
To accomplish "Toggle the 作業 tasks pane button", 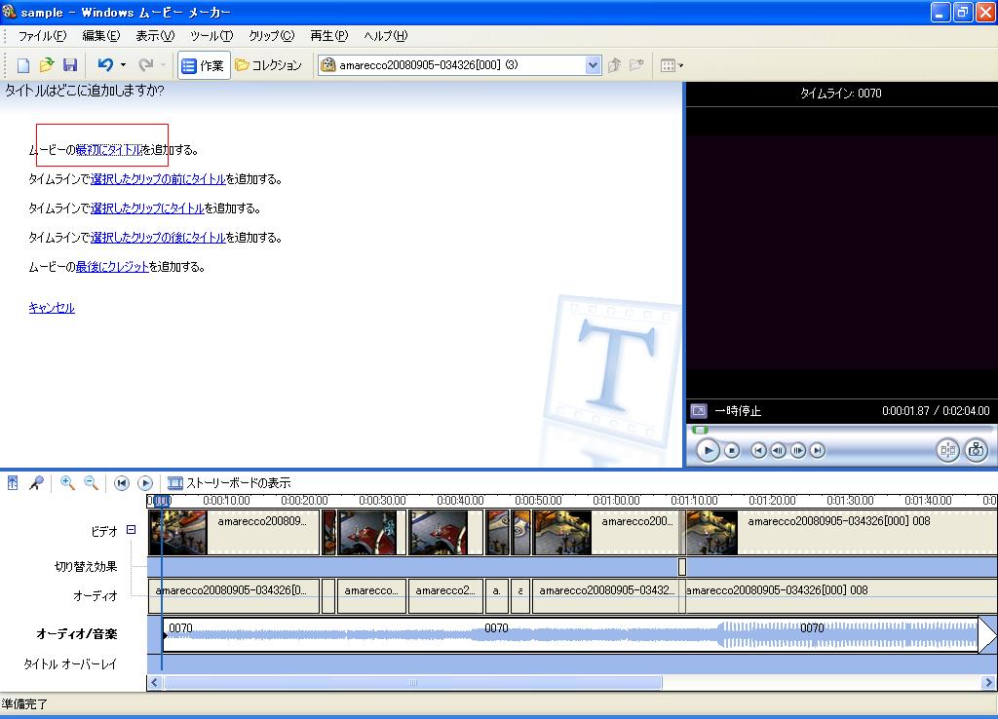I will [203, 65].
